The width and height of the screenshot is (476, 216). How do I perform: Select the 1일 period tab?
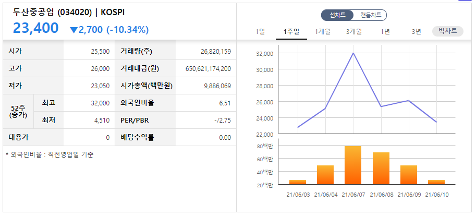click(x=260, y=31)
